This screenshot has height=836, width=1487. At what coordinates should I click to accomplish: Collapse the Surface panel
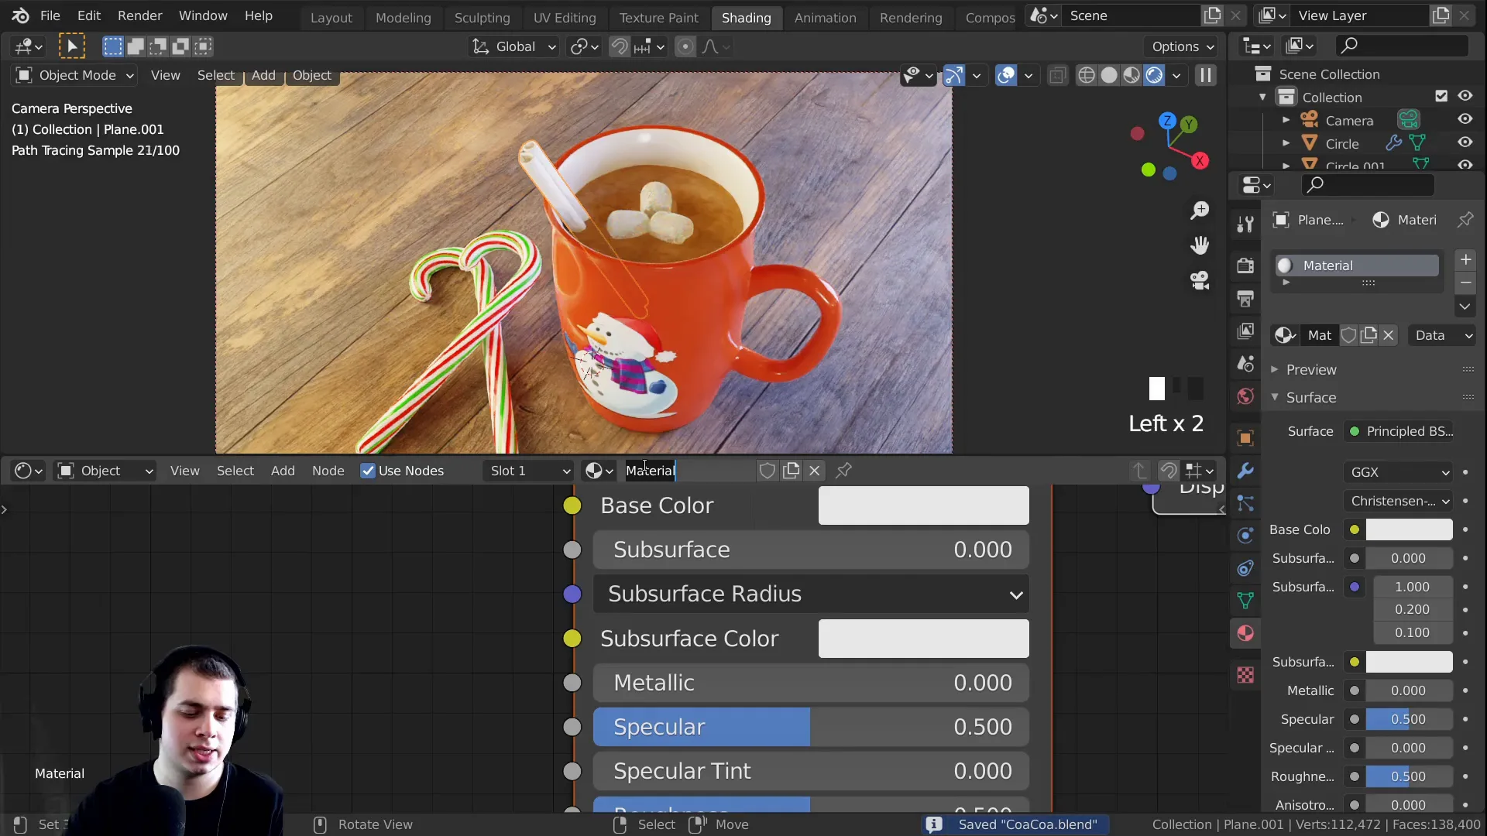(1274, 397)
